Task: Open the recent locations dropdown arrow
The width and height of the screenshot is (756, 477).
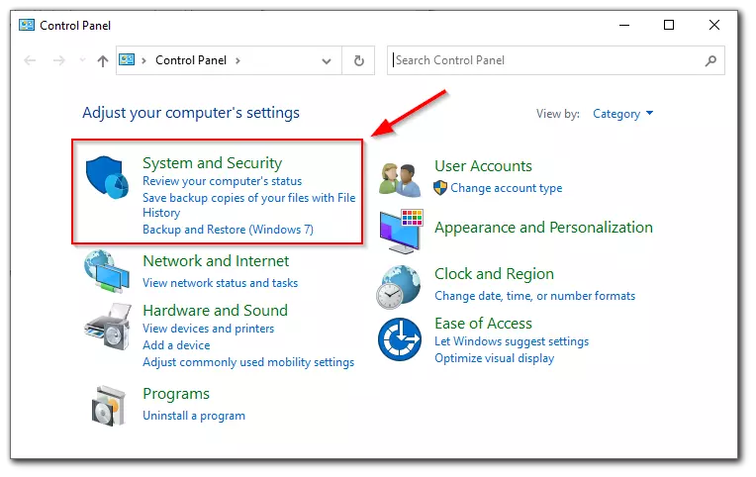Action: (82, 60)
